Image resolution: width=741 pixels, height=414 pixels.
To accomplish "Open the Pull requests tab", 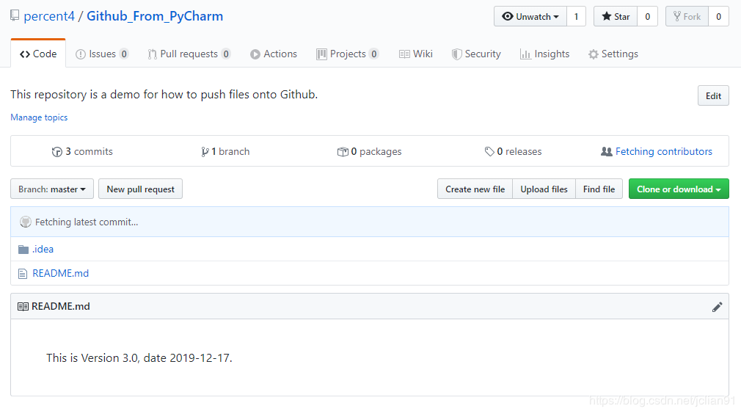I will (189, 54).
